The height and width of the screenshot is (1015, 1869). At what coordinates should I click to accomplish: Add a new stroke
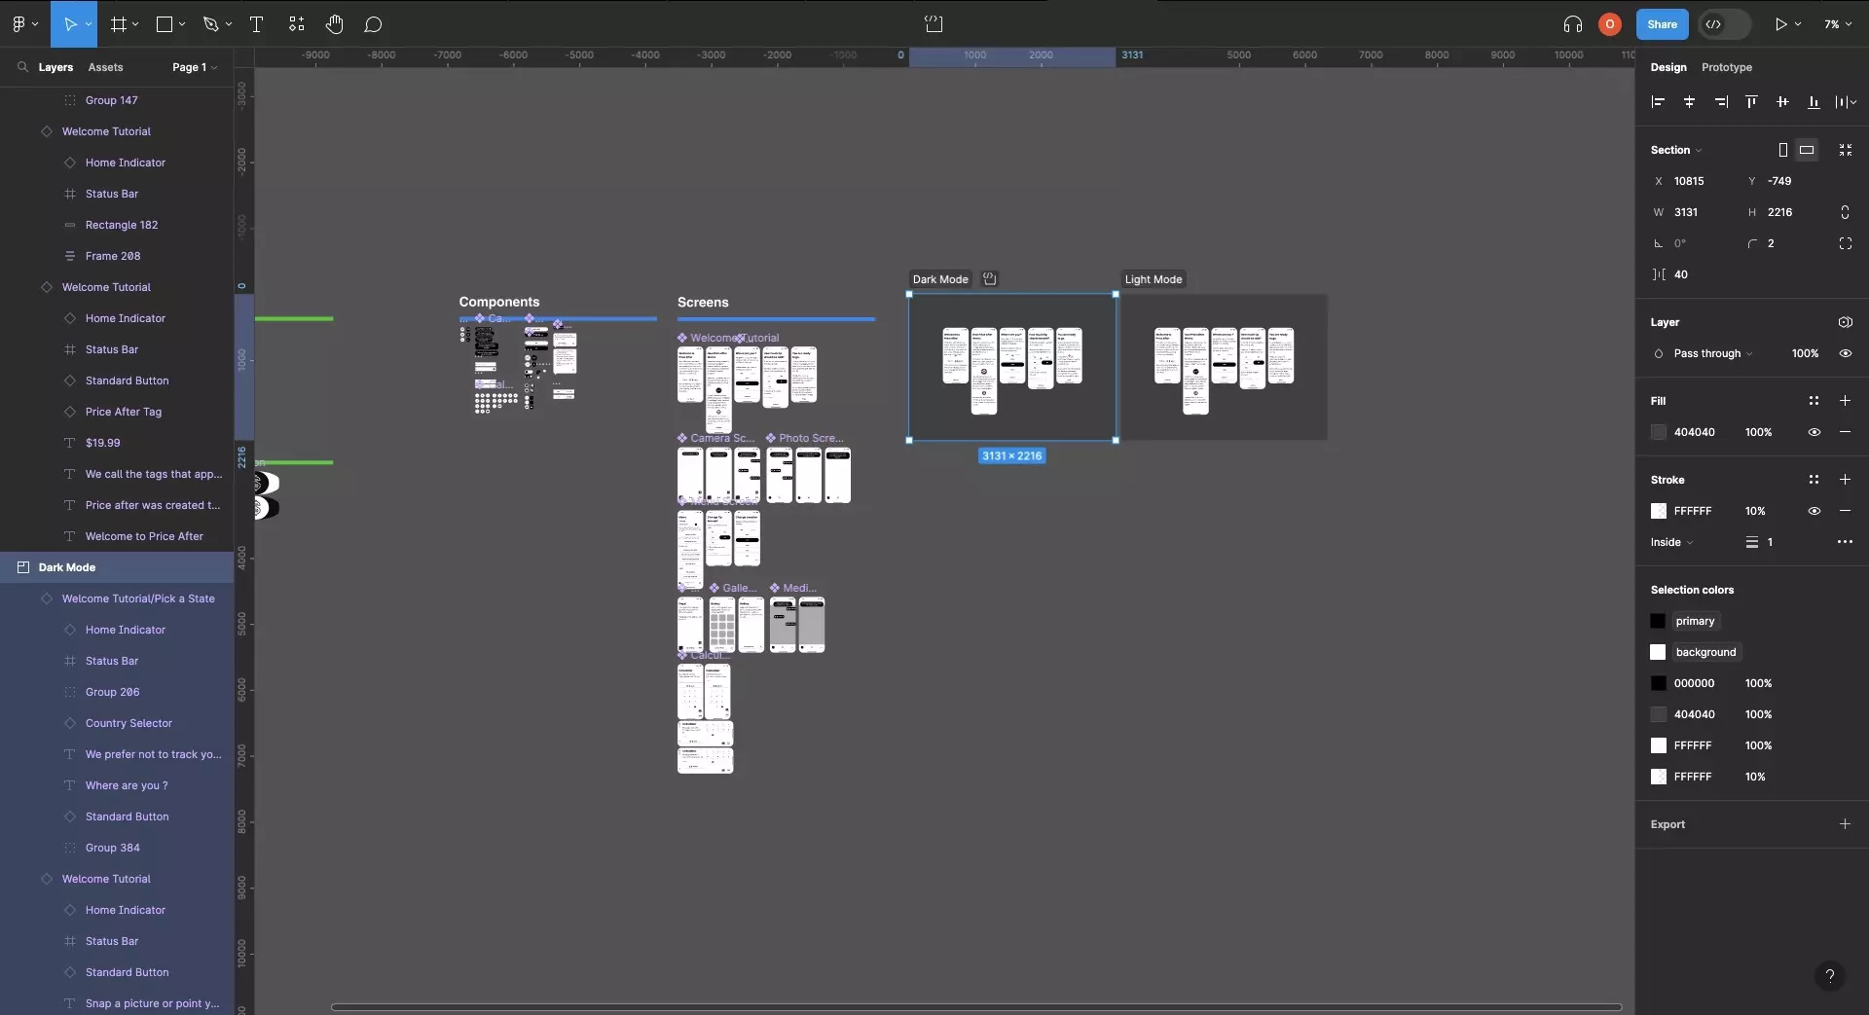[x=1845, y=480]
